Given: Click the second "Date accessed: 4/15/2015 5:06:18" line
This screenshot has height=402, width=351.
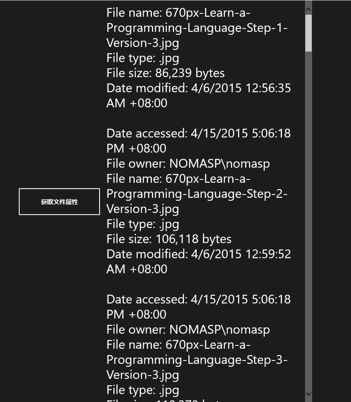Looking at the screenshot, I should coord(198,299).
